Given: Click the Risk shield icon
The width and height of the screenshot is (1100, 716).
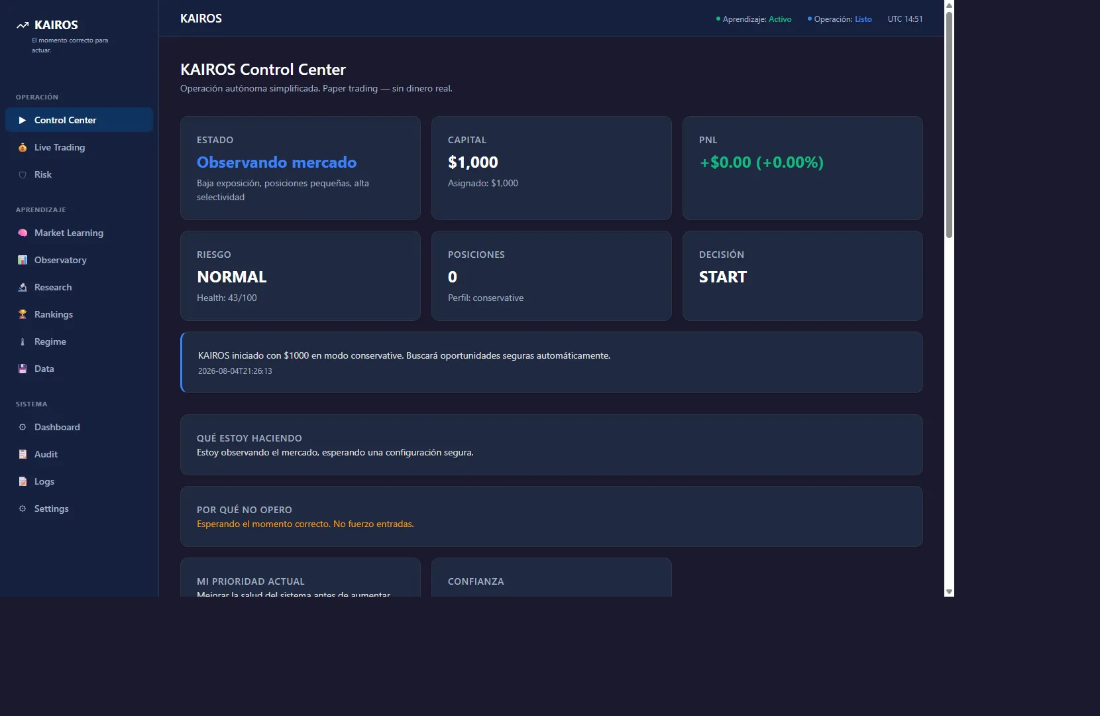Looking at the screenshot, I should pyautogui.click(x=23, y=174).
